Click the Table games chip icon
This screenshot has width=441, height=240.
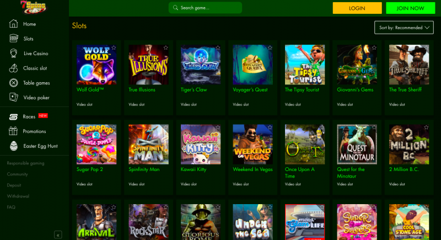13,83
